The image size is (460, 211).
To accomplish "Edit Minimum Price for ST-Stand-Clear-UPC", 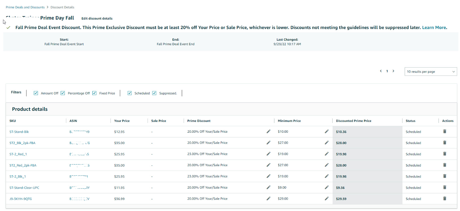I will (327, 187).
